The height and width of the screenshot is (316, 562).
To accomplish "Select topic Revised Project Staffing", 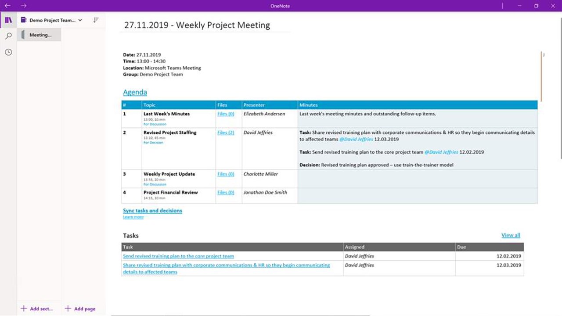I will click(x=170, y=133).
